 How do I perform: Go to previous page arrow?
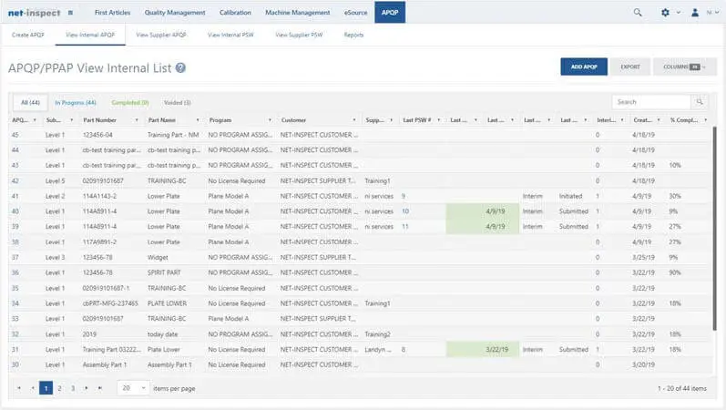(x=33, y=388)
